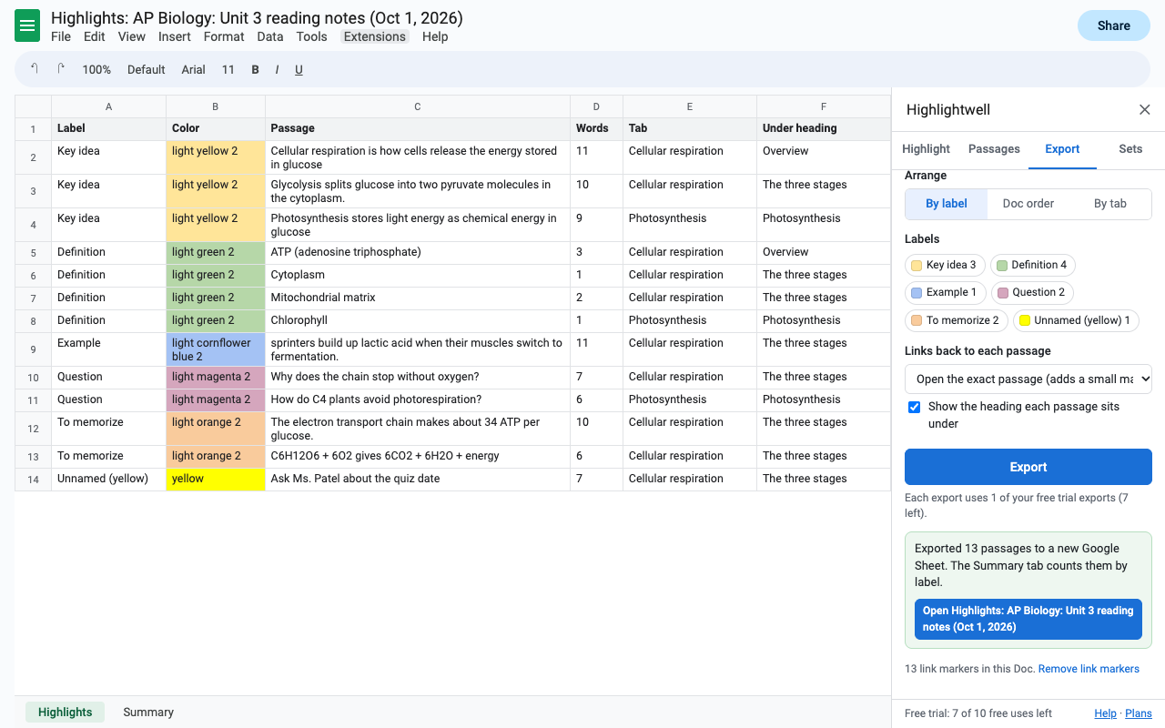Open the Default style dropdown

[146, 70]
